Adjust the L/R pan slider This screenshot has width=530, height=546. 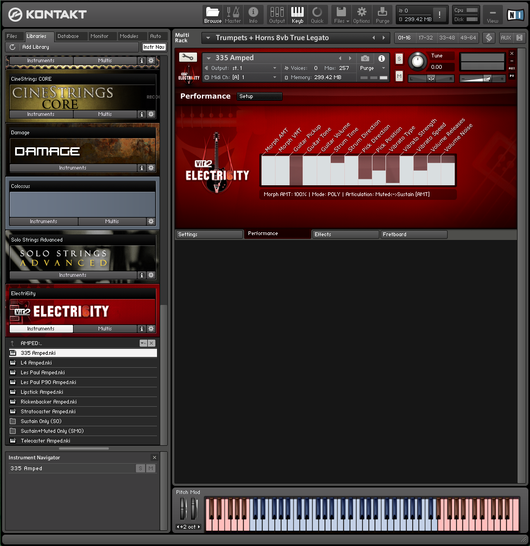point(431,79)
